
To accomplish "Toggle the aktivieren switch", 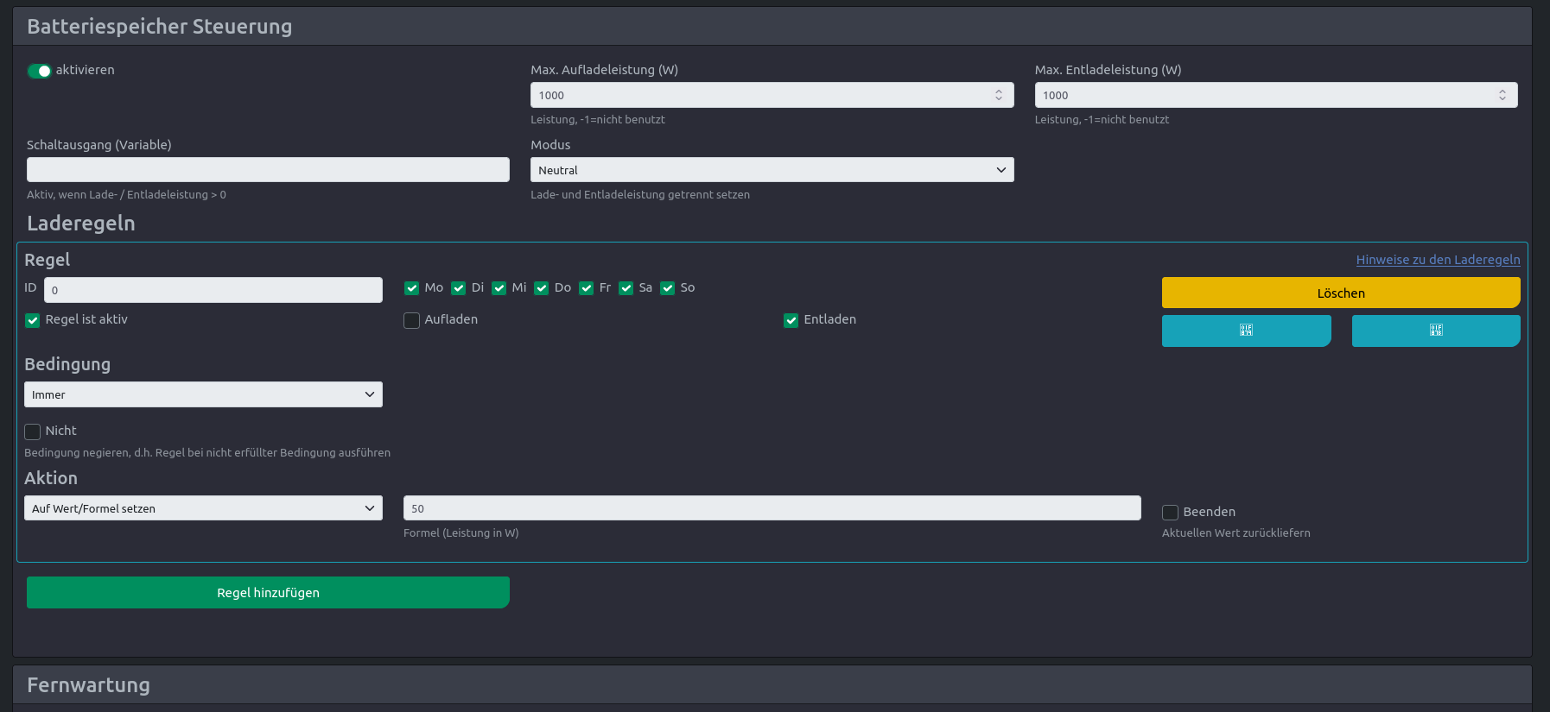I will (39, 71).
